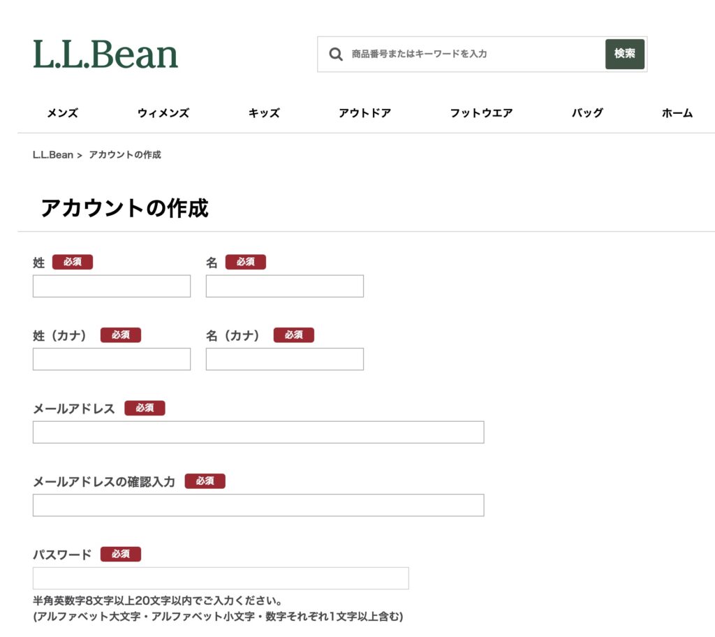Open the メンズ category menu
This screenshot has width=715, height=637.
(62, 112)
